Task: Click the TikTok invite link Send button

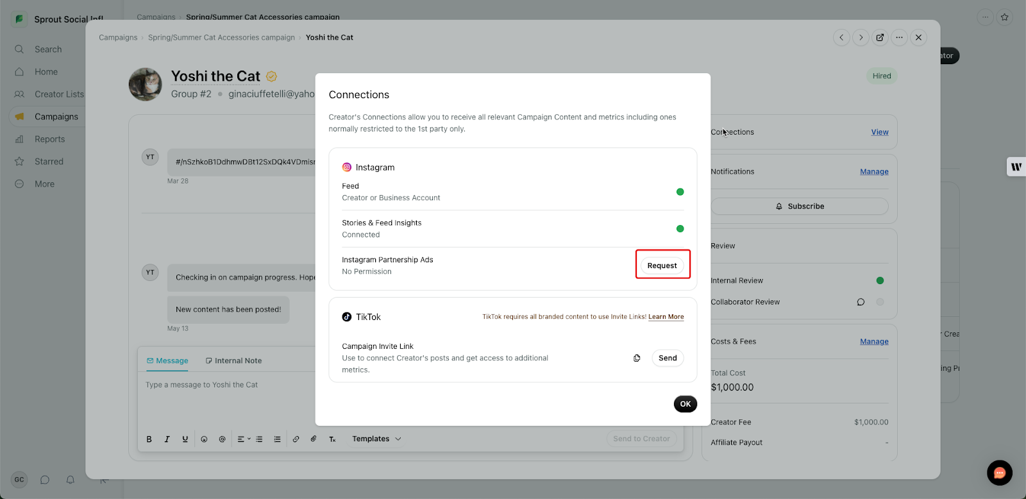Action: tap(668, 358)
